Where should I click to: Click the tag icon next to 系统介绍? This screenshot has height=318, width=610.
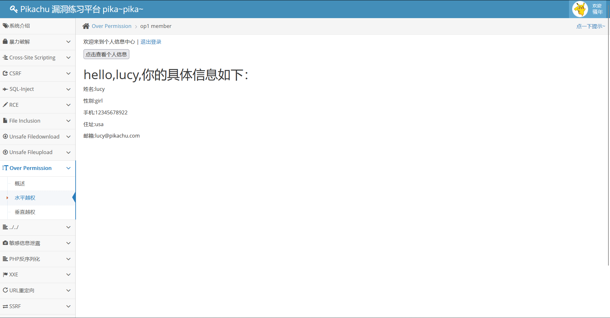[5, 26]
